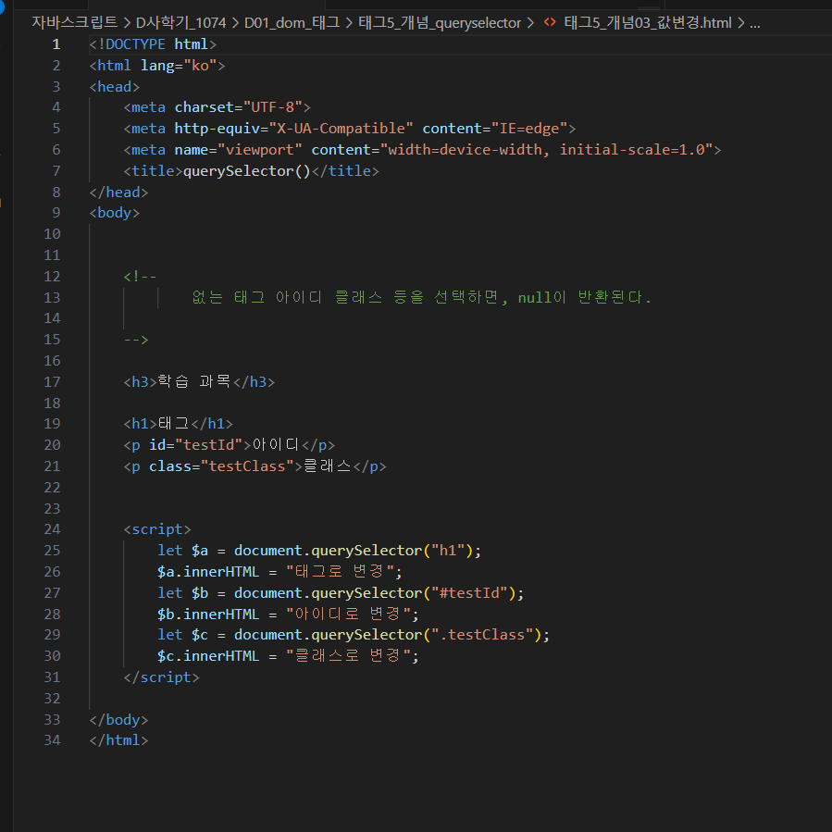Click the h1 text 태그 on line 19

pyautogui.click(x=174, y=424)
